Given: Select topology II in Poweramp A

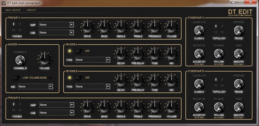Looking at the screenshot, I should pos(222,26).
